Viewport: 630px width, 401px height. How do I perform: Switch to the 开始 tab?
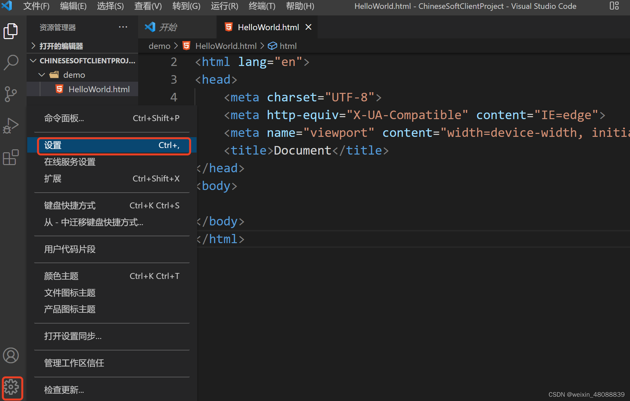(x=177, y=27)
